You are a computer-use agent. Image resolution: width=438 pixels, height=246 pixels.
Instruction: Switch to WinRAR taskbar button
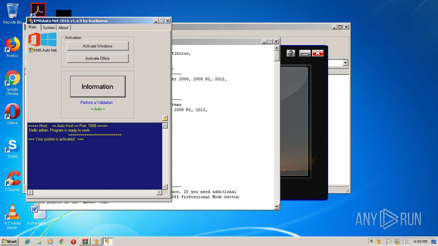tap(85, 242)
